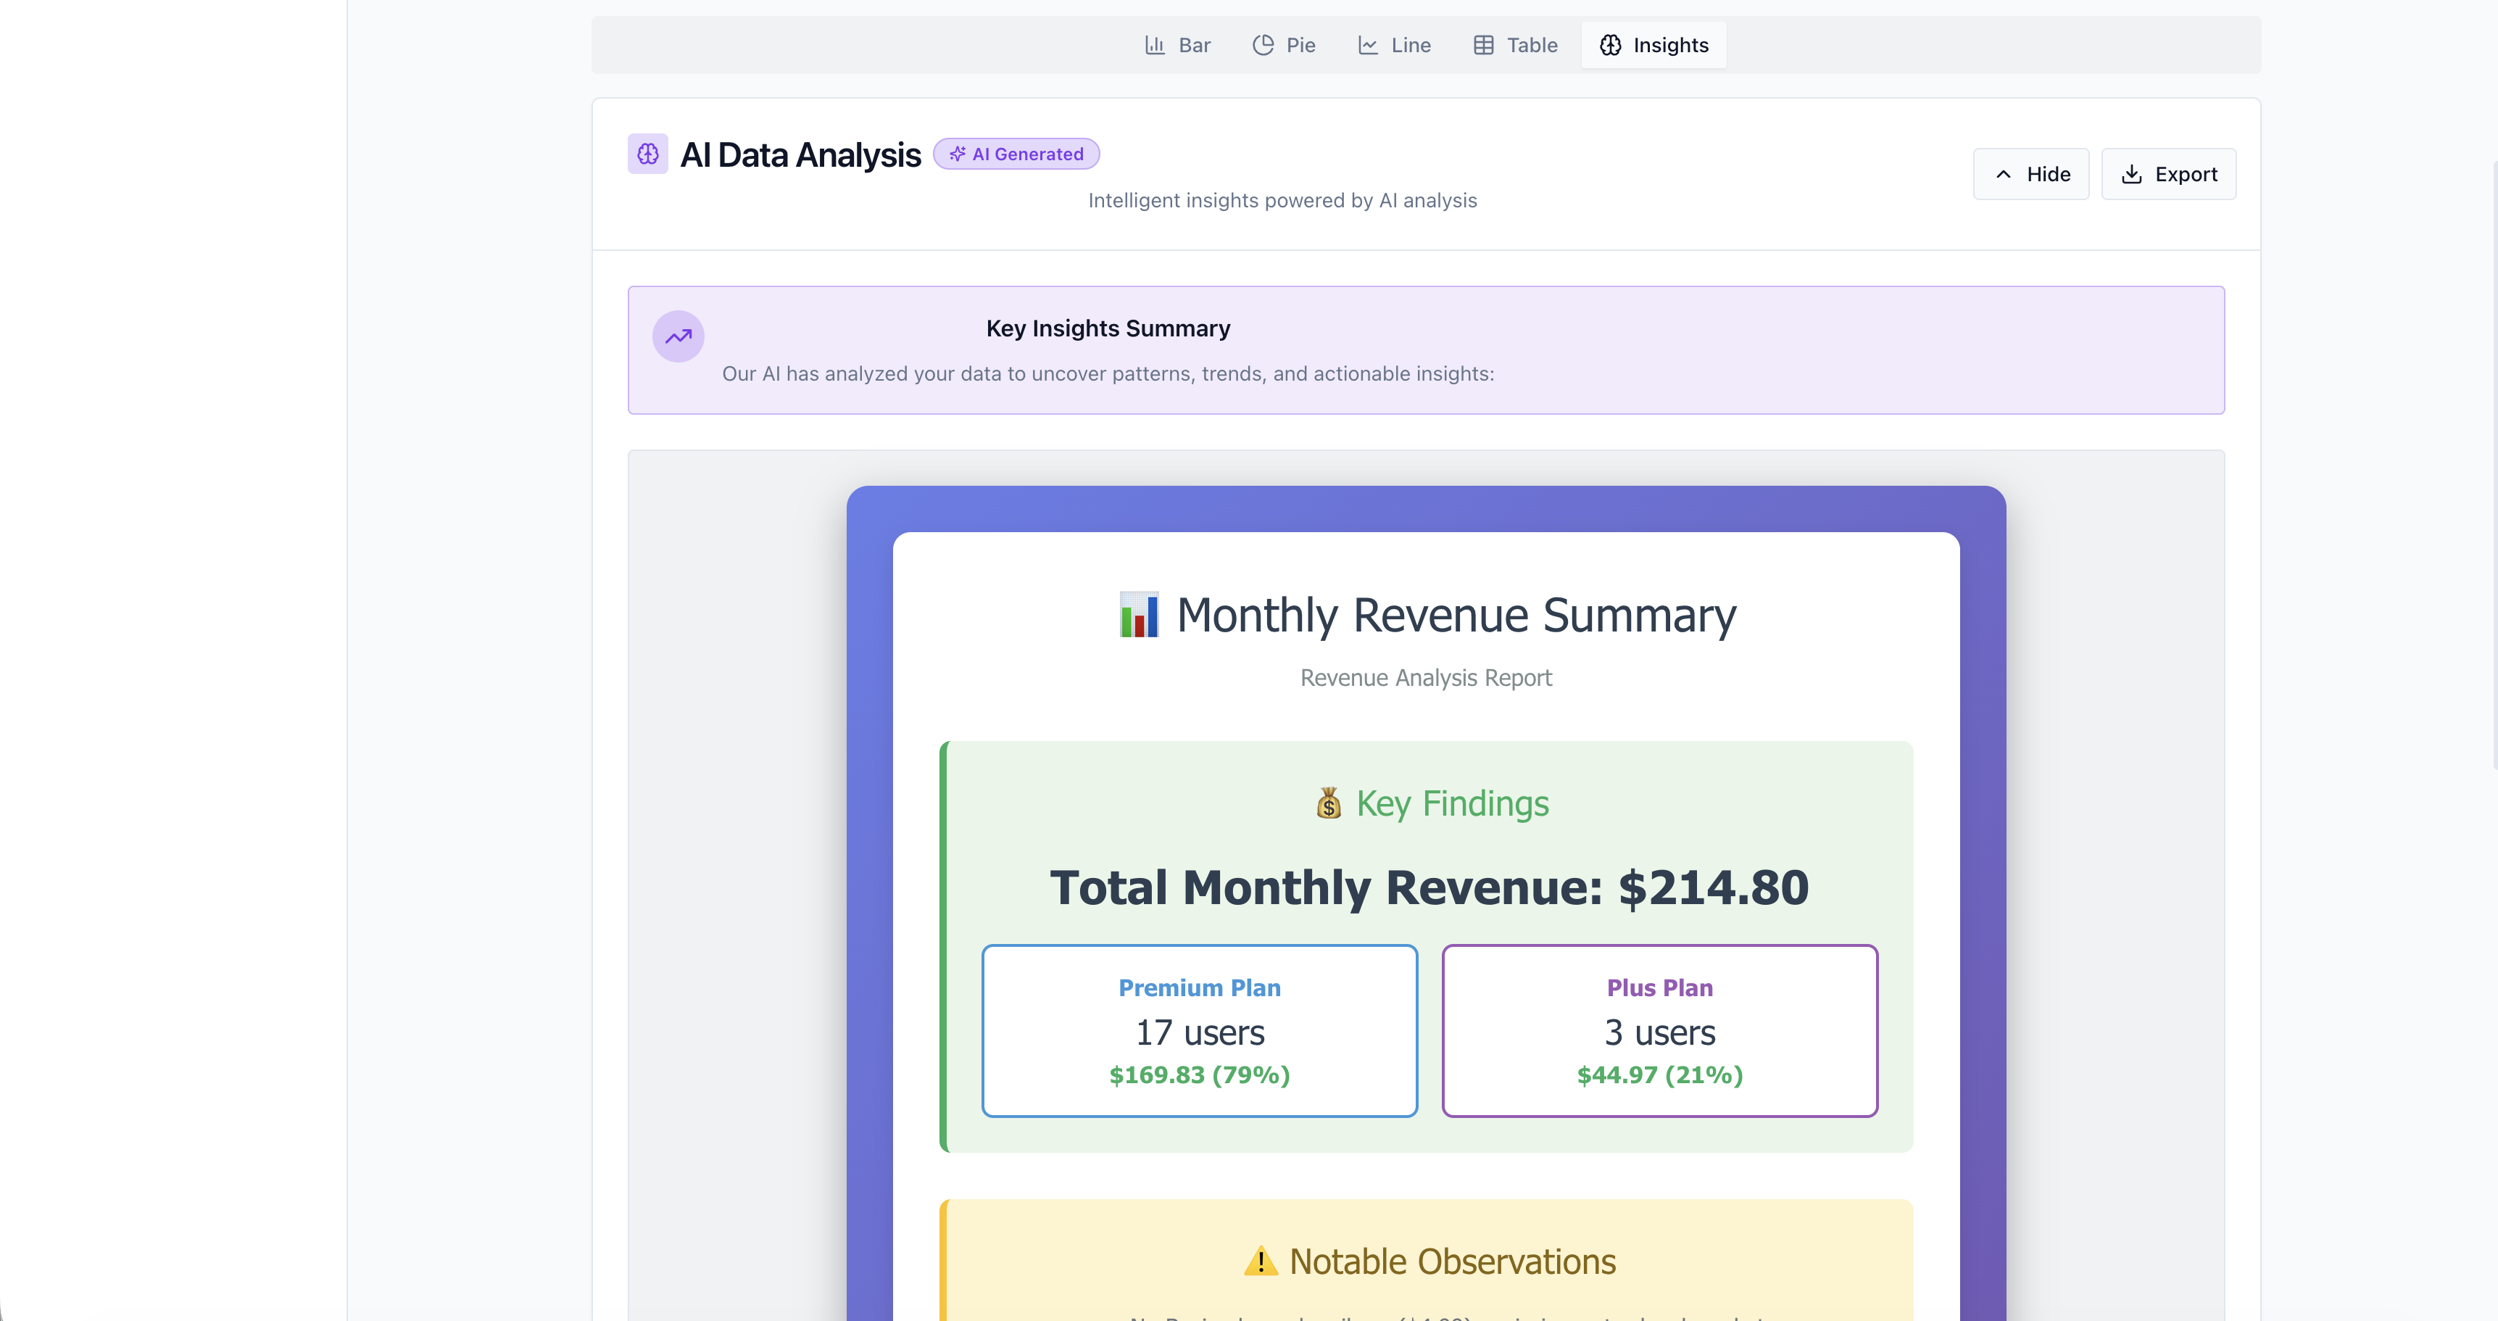Click the Line chart icon
The height and width of the screenshot is (1321, 2498).
coord(1367,45)
